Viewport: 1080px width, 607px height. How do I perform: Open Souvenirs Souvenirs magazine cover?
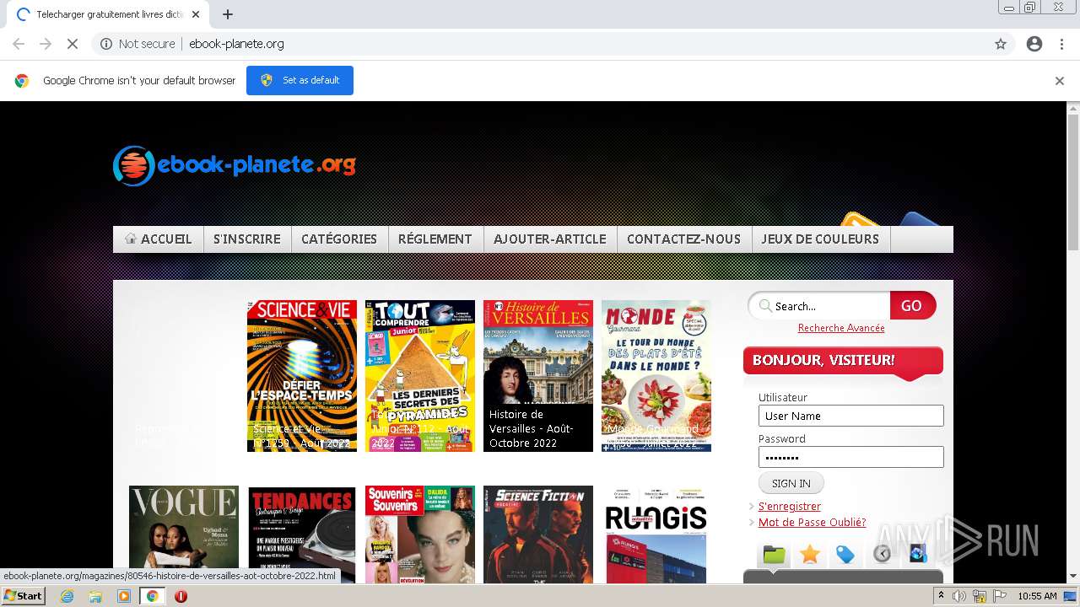pyautogui.click(x=420, y=534)
